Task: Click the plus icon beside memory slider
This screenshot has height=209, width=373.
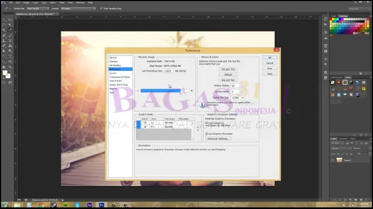Action: (x=192, y=91)
